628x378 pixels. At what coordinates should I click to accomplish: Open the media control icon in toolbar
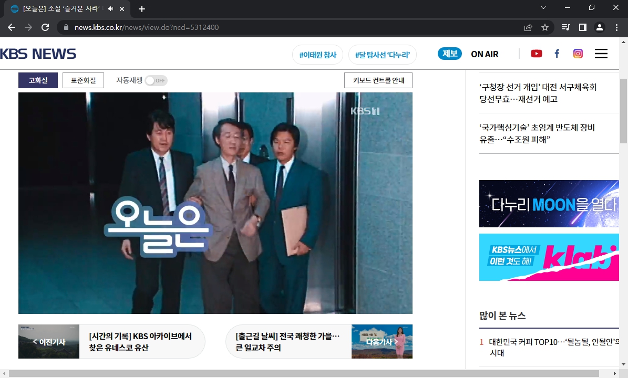[x=566, y=27]
